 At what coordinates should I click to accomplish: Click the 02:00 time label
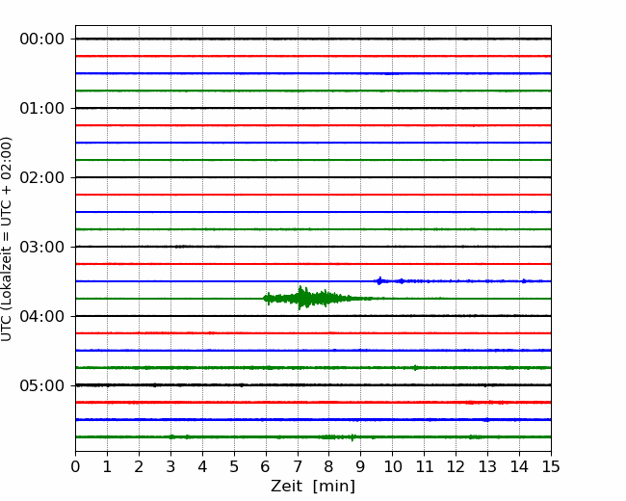click(42, 178)
